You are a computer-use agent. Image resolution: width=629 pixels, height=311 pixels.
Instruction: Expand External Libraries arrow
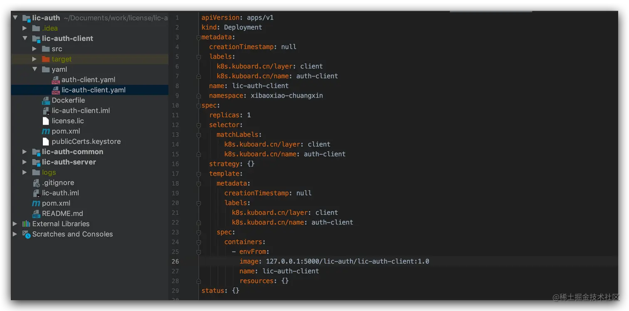coord(15,224)
